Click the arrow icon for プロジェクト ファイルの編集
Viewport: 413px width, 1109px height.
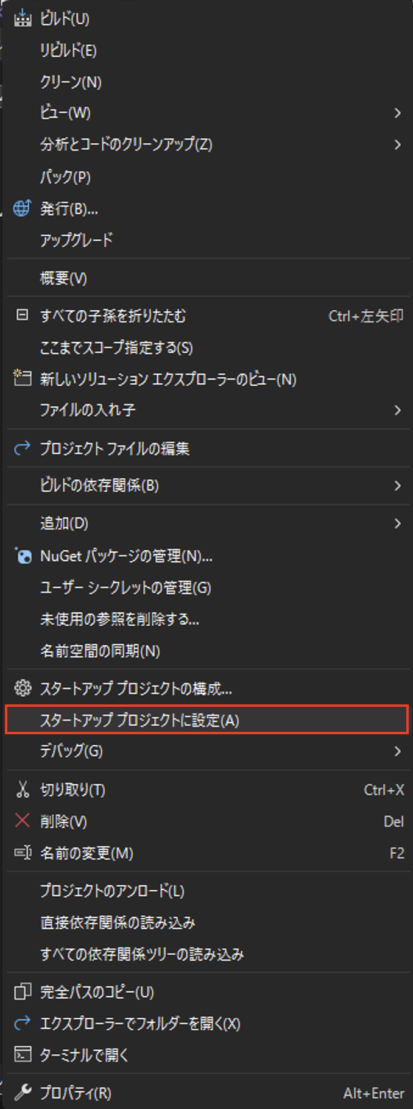pos(23,448)
